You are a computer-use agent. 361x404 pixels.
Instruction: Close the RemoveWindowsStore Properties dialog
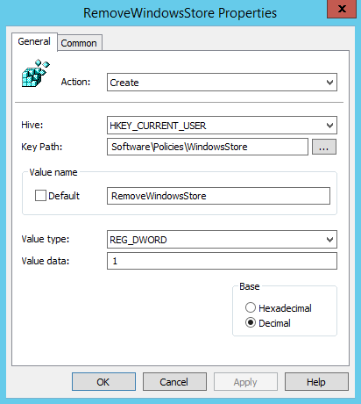click(342, 9)
